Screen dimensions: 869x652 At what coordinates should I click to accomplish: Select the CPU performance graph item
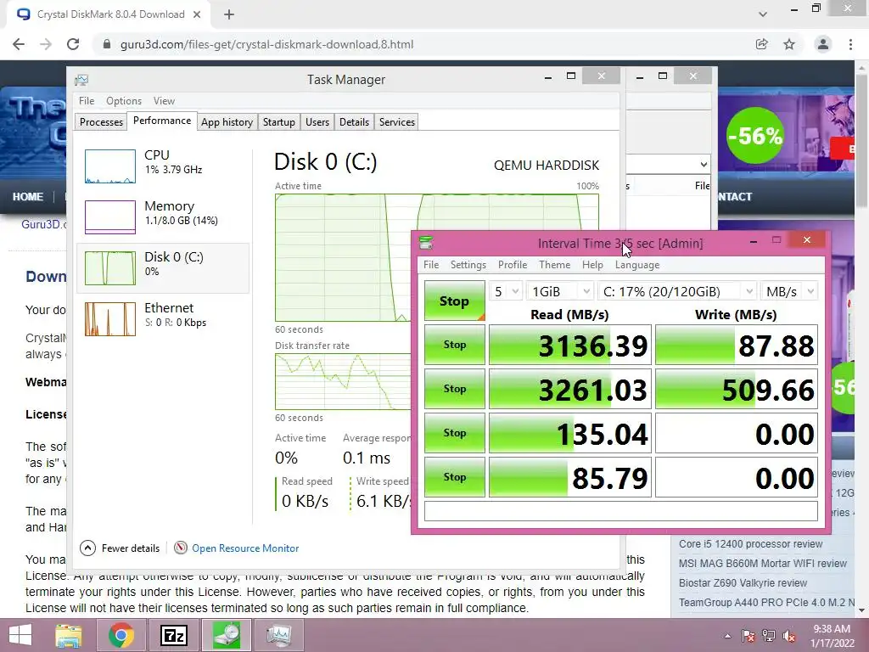click(163, 166)
